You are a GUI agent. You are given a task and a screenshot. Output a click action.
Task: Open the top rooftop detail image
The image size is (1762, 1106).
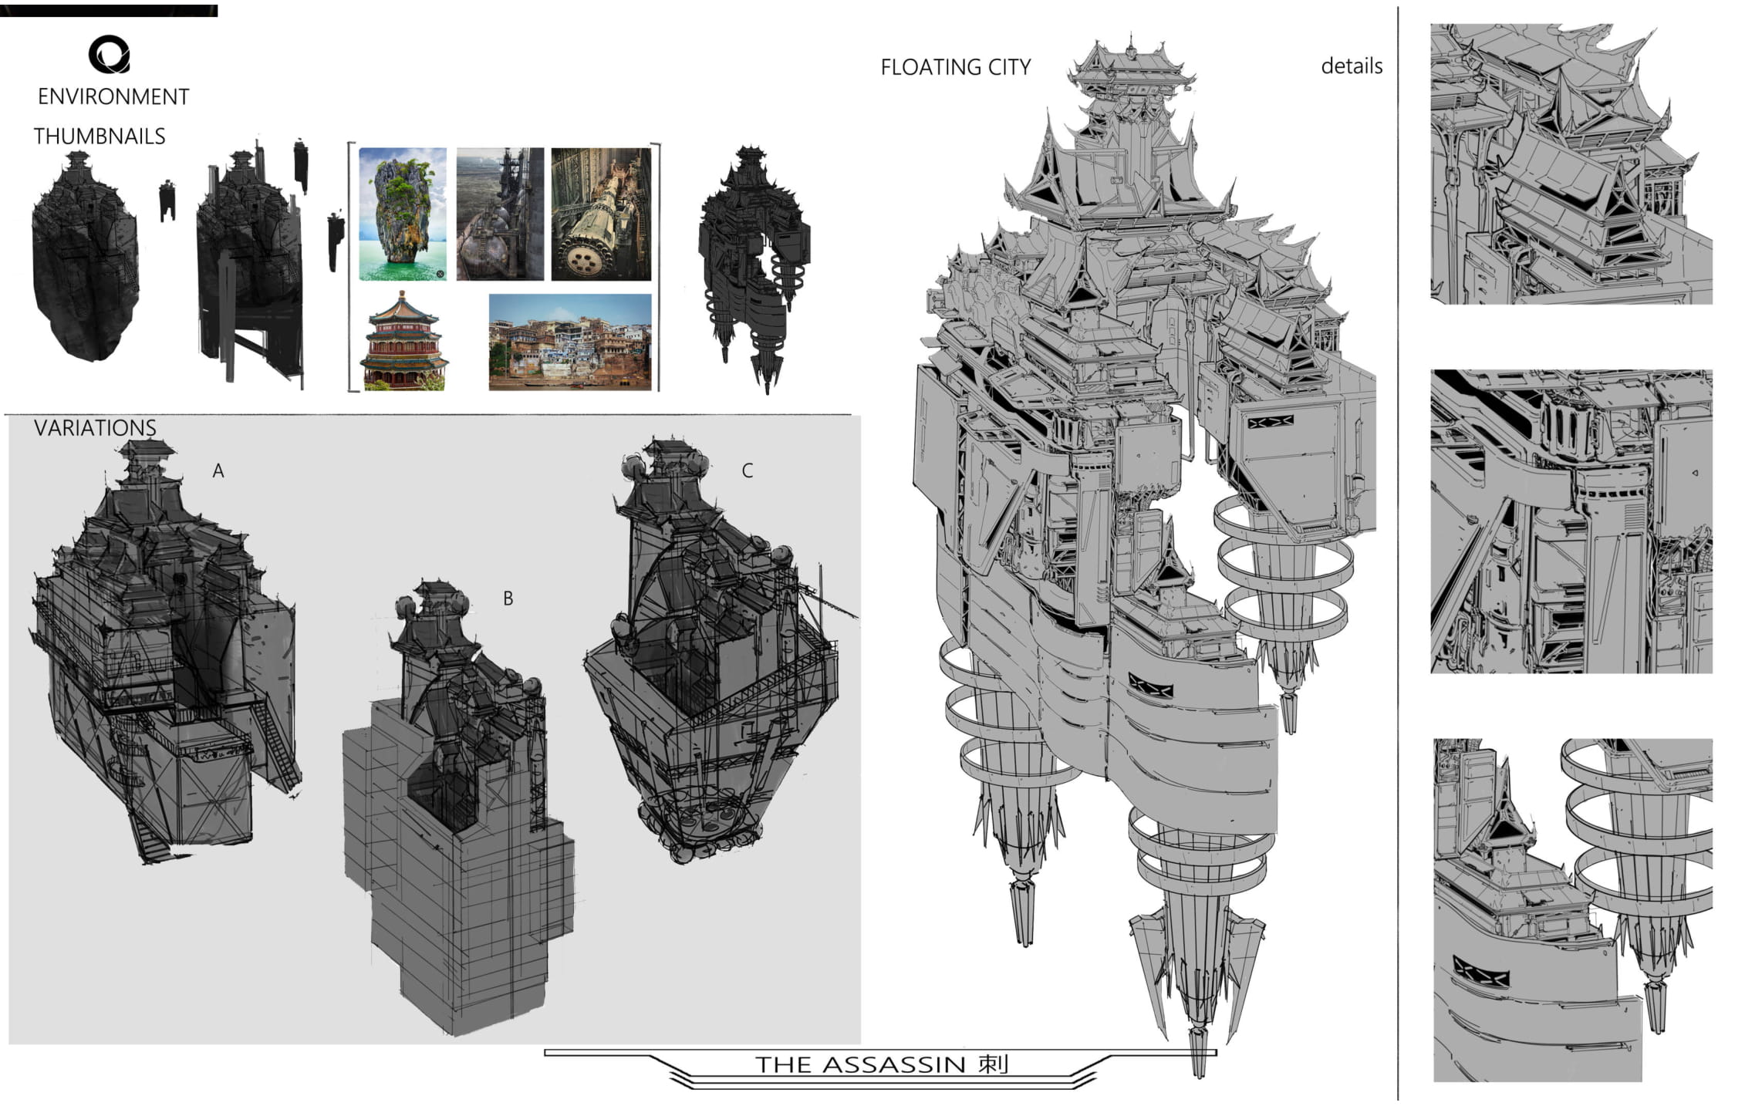[1571, 164]
